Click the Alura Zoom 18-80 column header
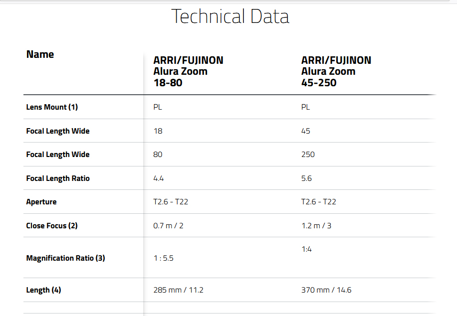Viewport: 457px width, 316px height. pos(188,71)
